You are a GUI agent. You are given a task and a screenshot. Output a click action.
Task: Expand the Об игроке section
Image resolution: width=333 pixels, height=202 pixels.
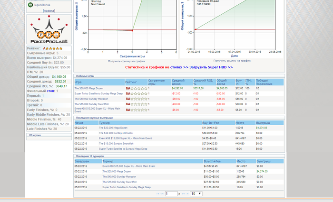[49, 135]
